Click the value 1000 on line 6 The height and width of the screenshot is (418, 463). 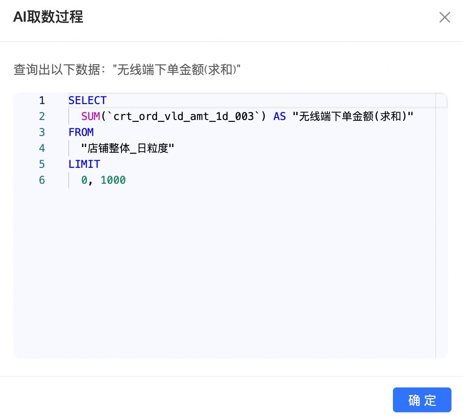click(x=113, y=180)
